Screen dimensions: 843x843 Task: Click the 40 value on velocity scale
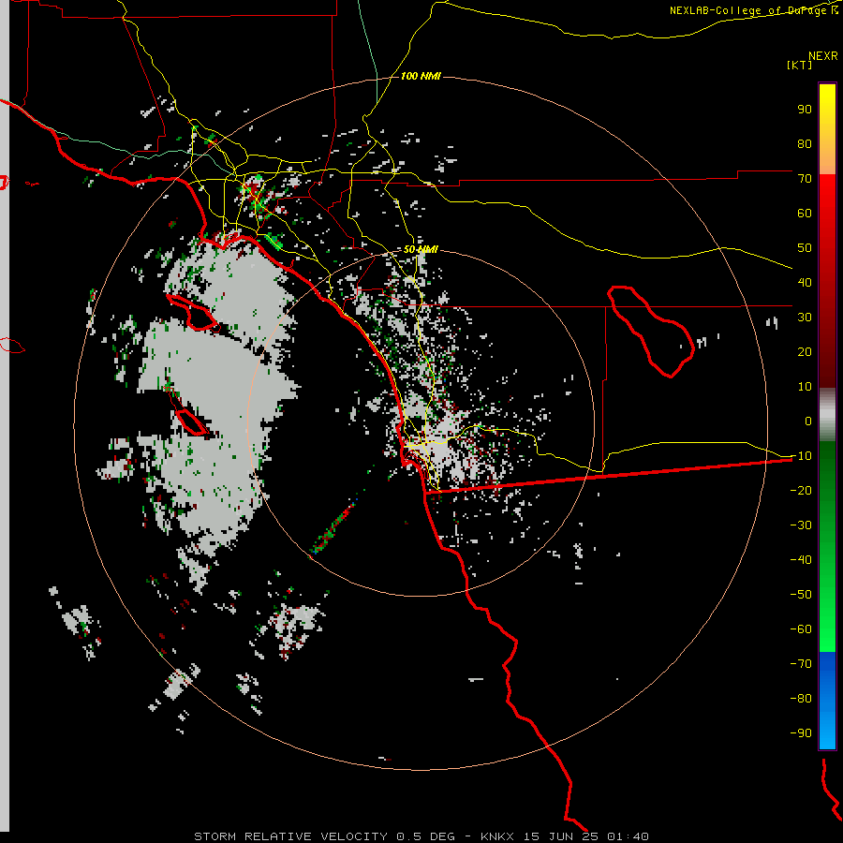pos(805,283)
